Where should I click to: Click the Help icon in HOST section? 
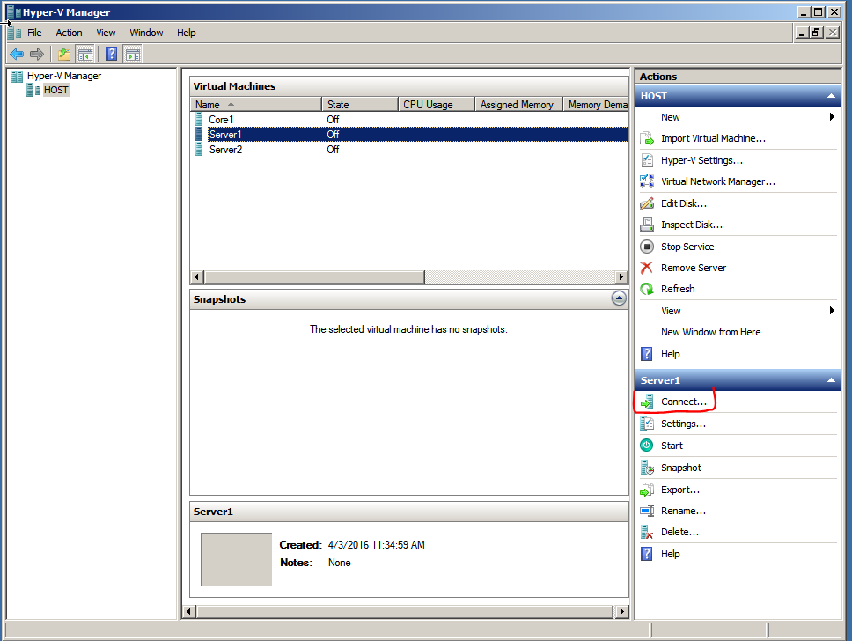point(647,354)
